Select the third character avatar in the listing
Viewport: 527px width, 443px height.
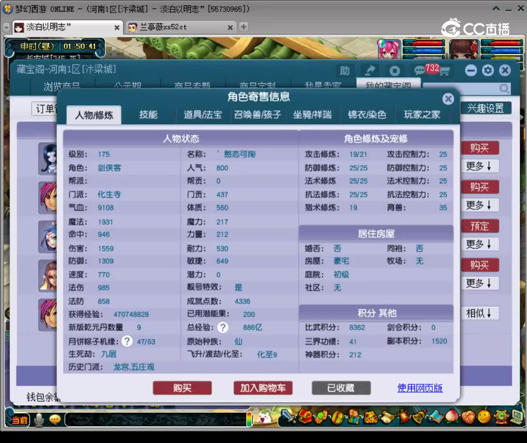coord(48,236)
